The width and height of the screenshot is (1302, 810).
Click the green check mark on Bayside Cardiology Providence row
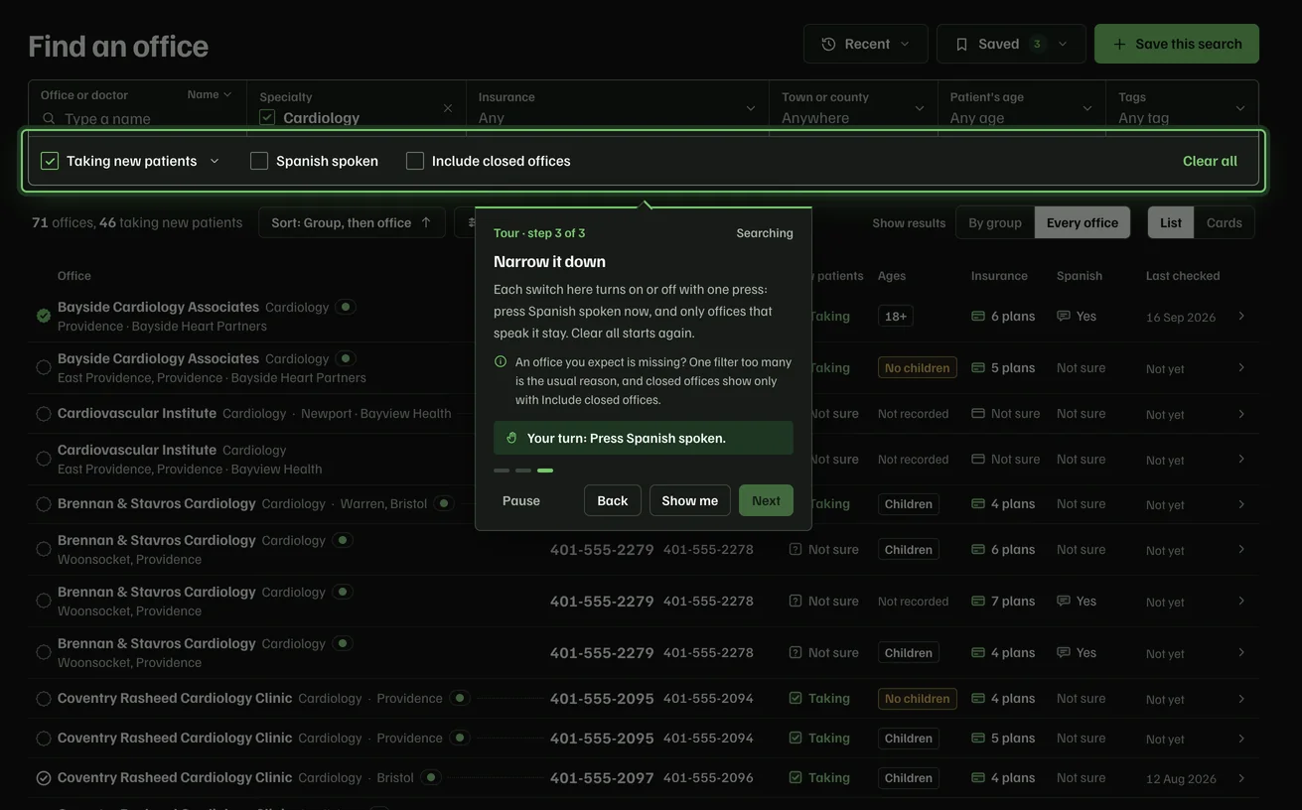click(44, 316)
